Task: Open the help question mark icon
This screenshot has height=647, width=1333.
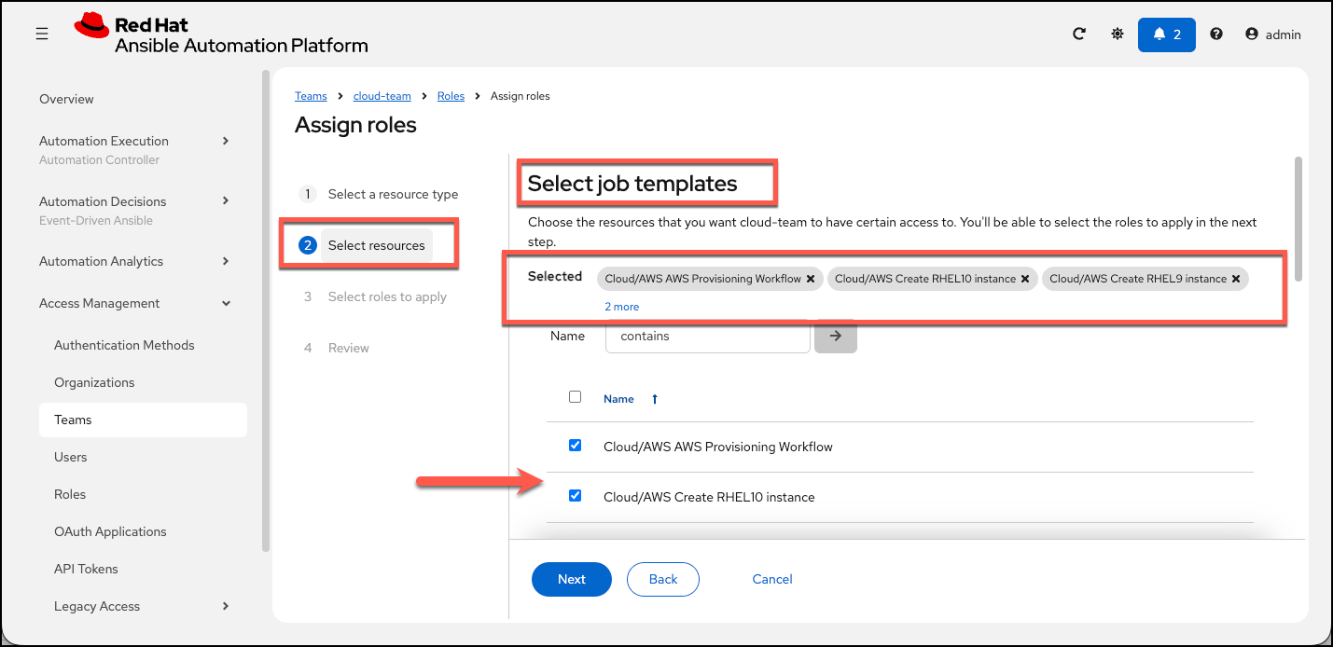Action: 1216,34
